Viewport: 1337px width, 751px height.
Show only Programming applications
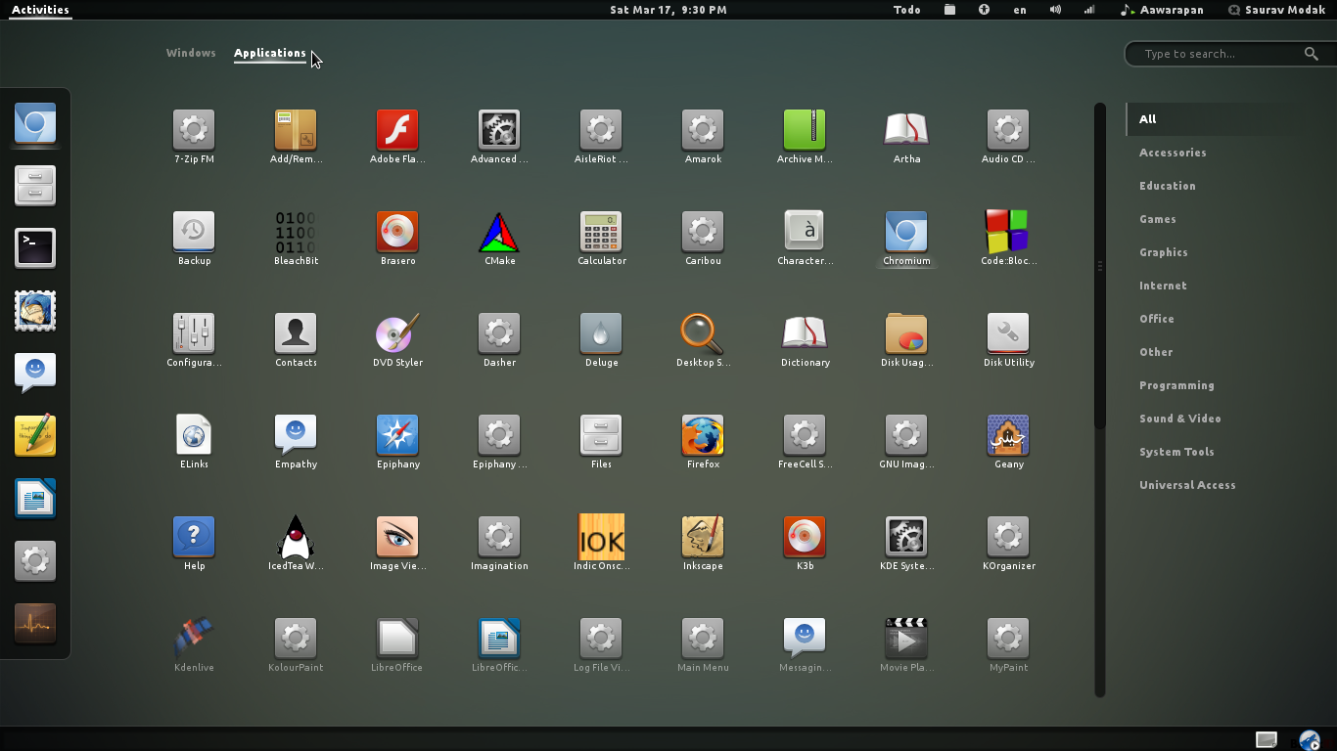(1176, 384)
